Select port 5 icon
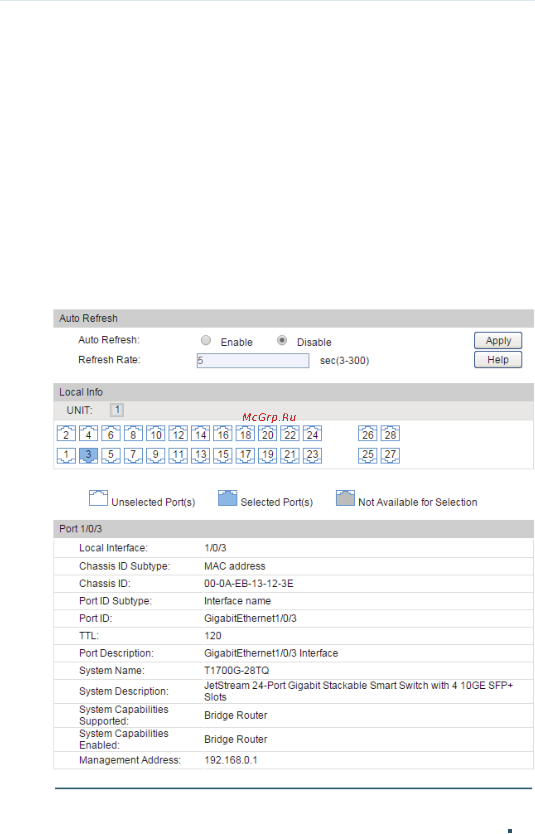535x834 pixels. 111,455
